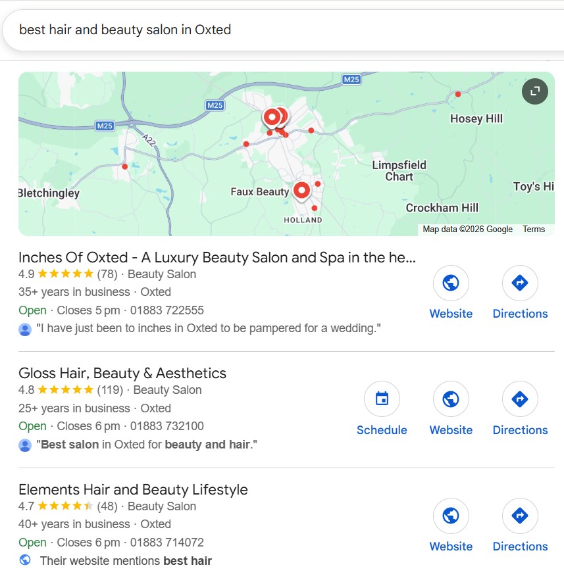Screen dimensions: 564x582
Task: Click the large map pin in Oxted centre
Action: tap(272, 118)
